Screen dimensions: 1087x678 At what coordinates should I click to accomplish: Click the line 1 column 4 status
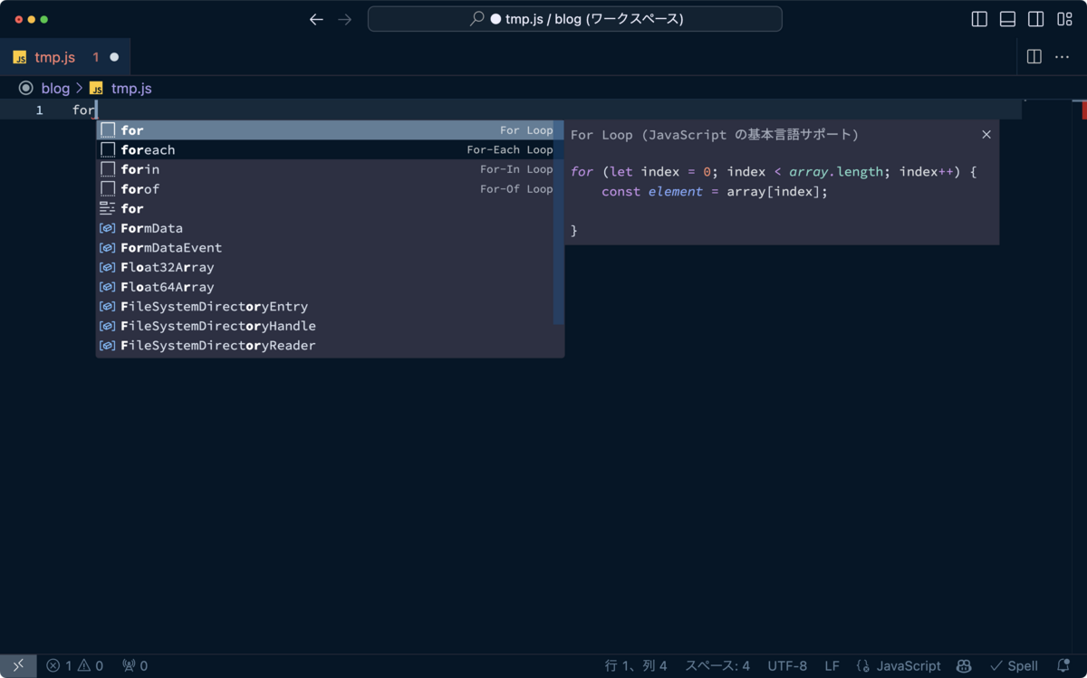click(636, 665)
